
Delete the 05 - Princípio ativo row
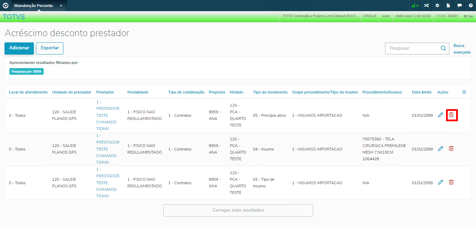point(451,115)
